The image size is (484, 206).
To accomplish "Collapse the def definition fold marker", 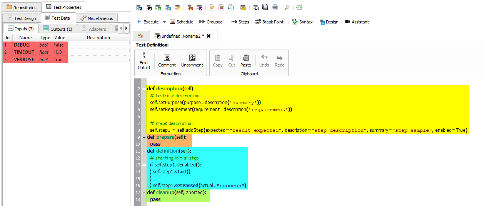I will (x=144, y=151).
